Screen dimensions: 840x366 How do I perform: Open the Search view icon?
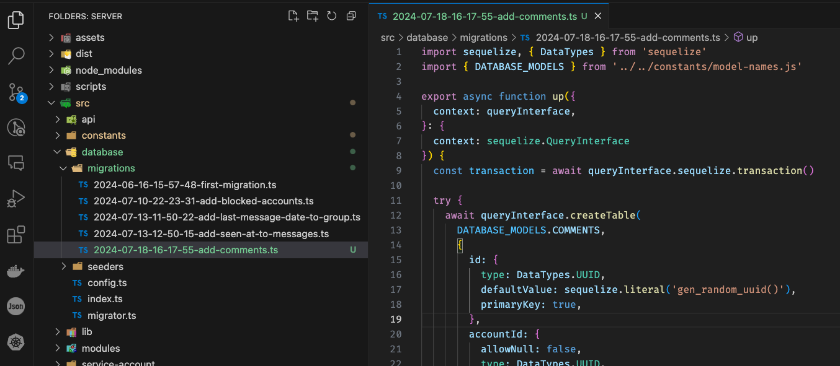(x=16, y=56)
